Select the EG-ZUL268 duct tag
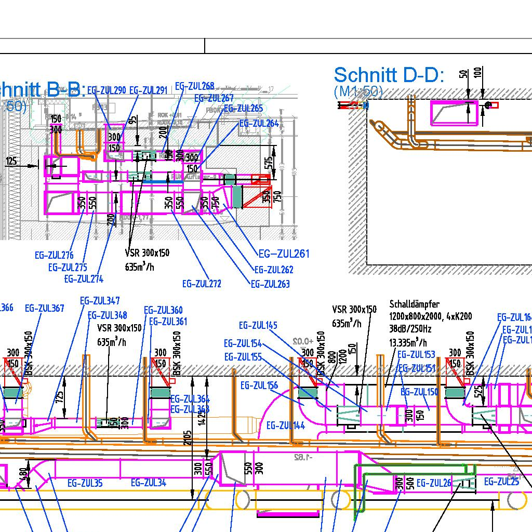 click(194, 86)
